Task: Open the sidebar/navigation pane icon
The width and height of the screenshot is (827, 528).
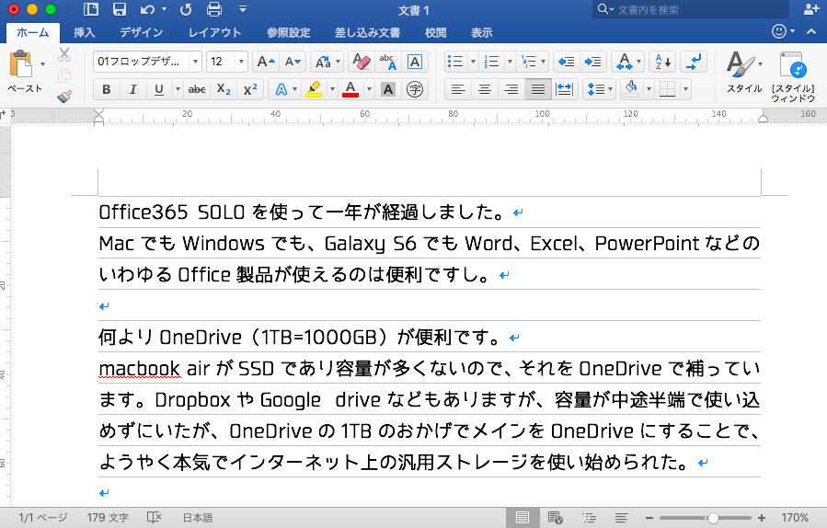Action: coord(91,9)
